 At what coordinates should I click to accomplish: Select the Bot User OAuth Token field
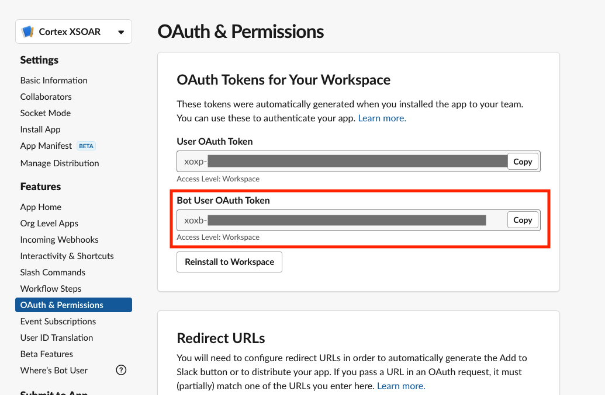click(x=342, y=220)
